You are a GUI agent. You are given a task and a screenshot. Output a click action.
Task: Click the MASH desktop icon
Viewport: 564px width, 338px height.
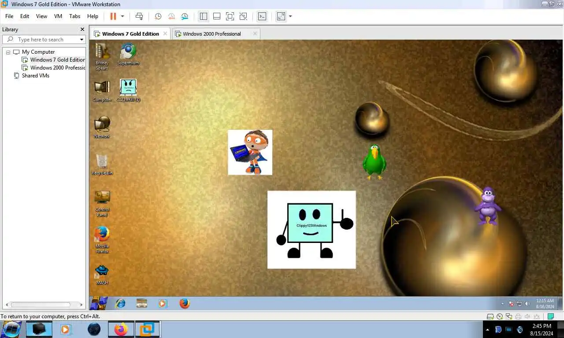(102, 275)
